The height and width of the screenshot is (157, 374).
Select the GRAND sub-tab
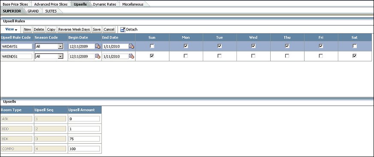click(33, 11)
